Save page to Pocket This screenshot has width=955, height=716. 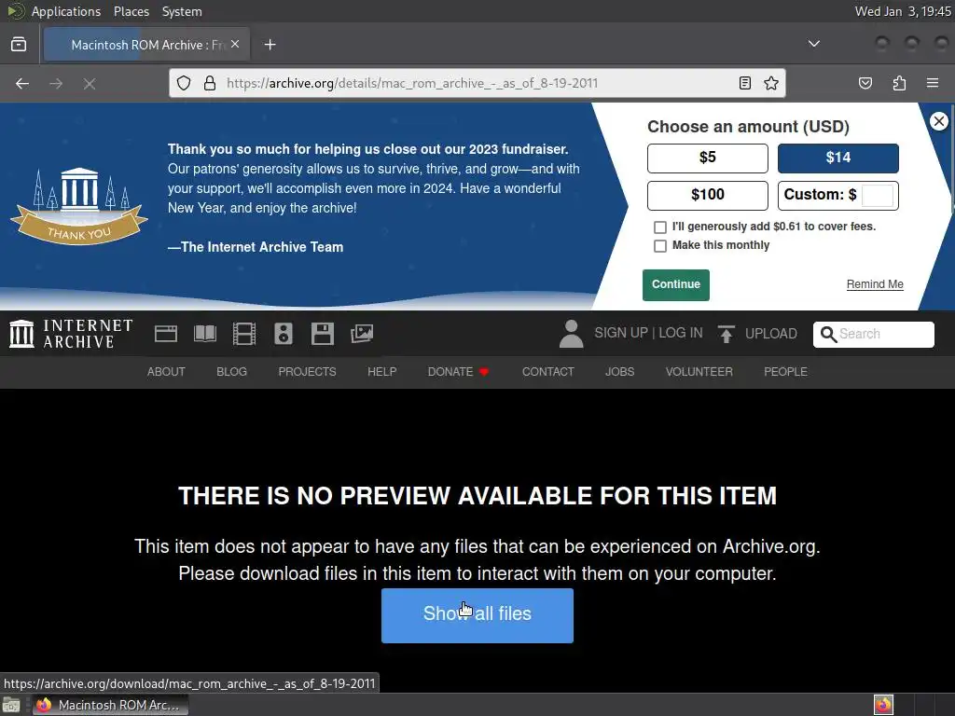point(865,83)
